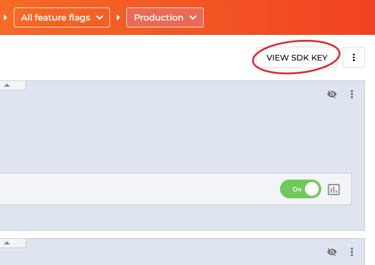The height and width of the screenshot is (265, 375).
Task: Open the second flag card's three-dot menu
Action: click(x=352, y=252)
